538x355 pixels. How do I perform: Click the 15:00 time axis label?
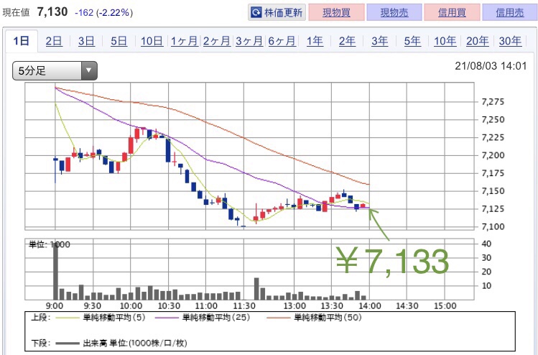click(445, 305)
